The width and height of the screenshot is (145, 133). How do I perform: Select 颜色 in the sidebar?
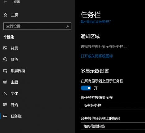14,60
